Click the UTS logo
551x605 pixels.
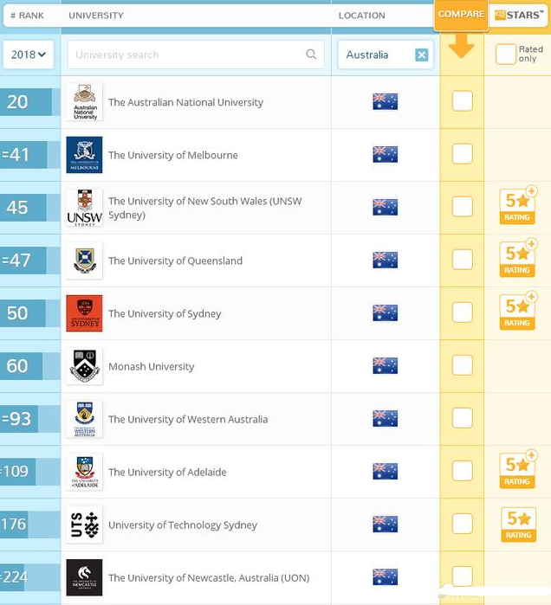(x=84, y=525)
